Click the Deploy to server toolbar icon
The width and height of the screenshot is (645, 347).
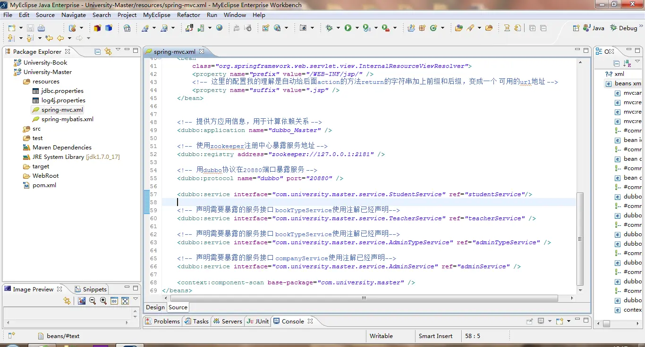pos(189,28)
